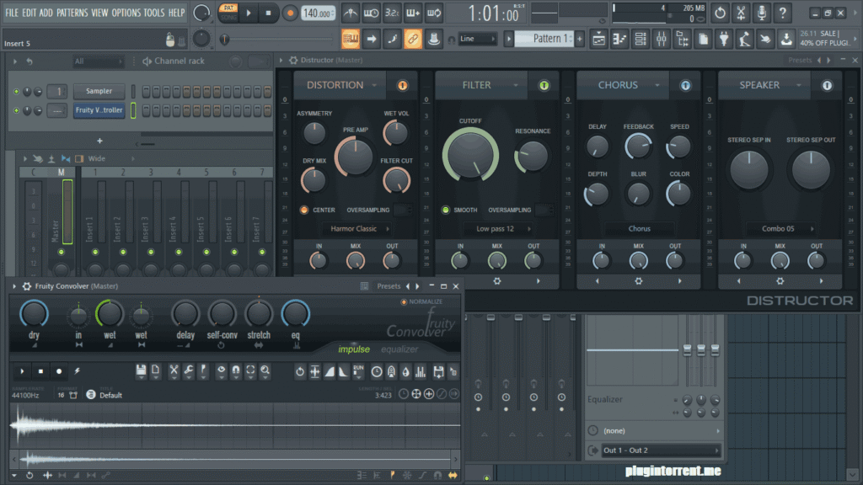
Task: Switch PAT/SONG mode toggle
Action: pyautogui.click(x=228, y=12)
